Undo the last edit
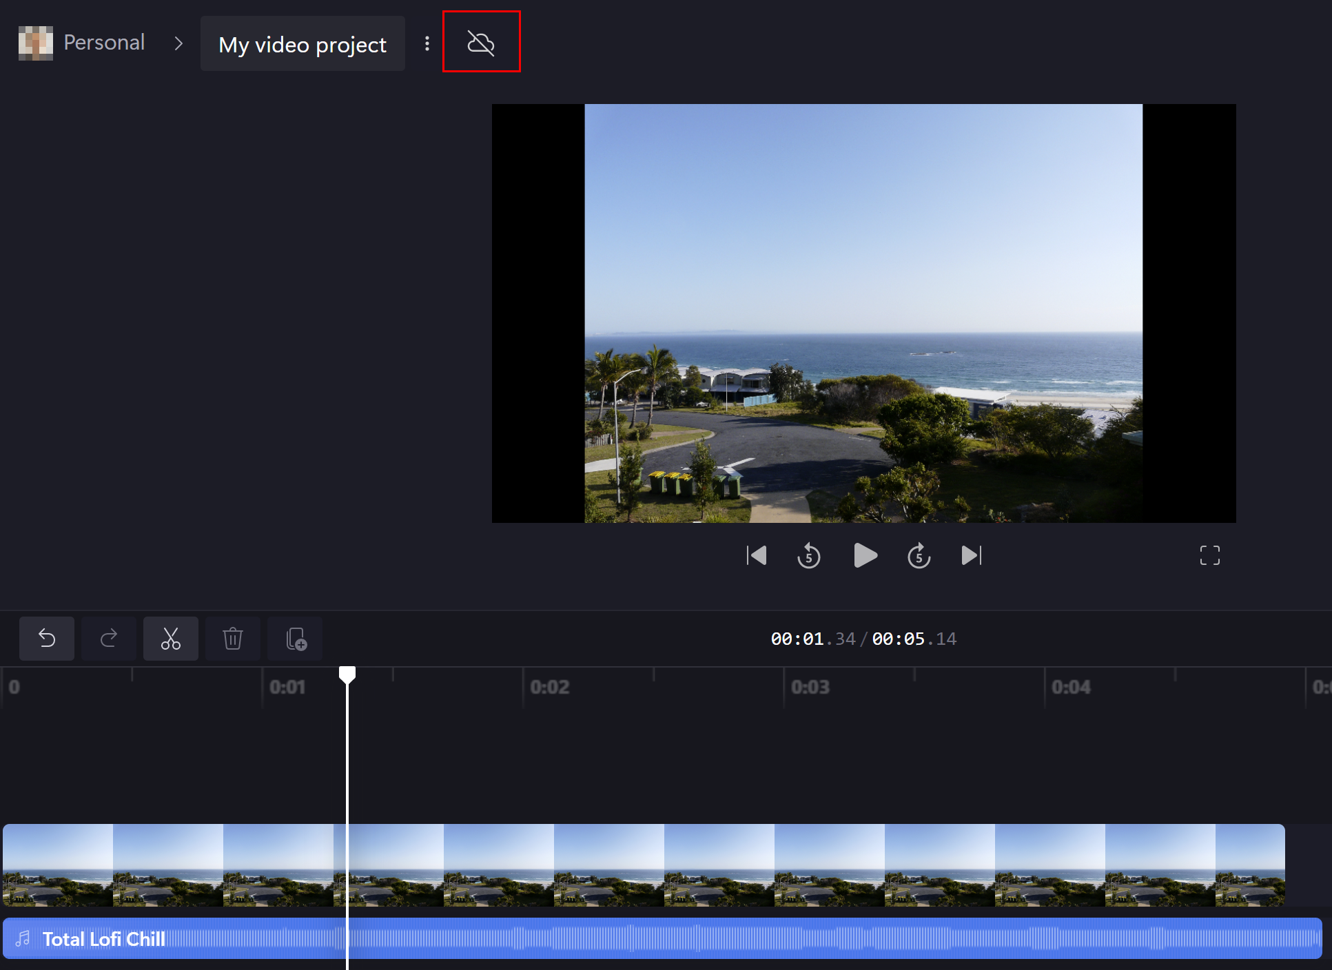This screenshot has height=970, width=1332. pos(47,639)
